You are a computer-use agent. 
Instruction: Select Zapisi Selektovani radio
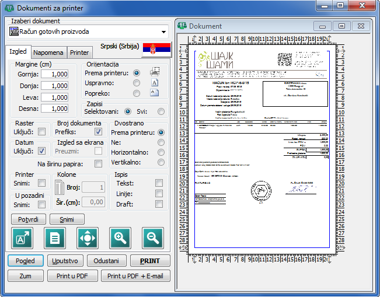pyautogui.click(x=128, y=111)
